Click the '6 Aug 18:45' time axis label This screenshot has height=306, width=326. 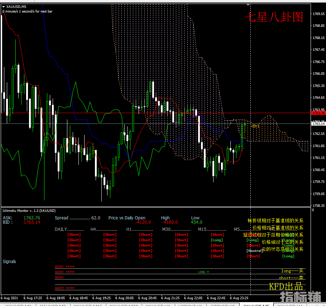78,298
